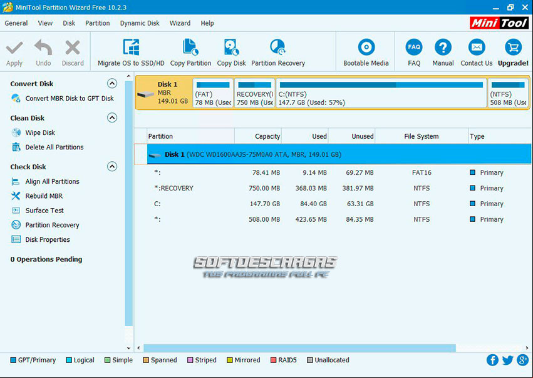This screenshot has width=533, height=378.
Task: Open the Partition menu
Action: click(x=97, y=23)
